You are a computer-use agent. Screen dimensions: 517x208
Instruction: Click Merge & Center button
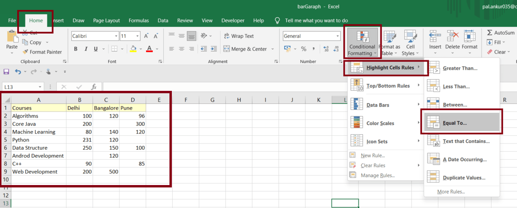pos(245,49)
